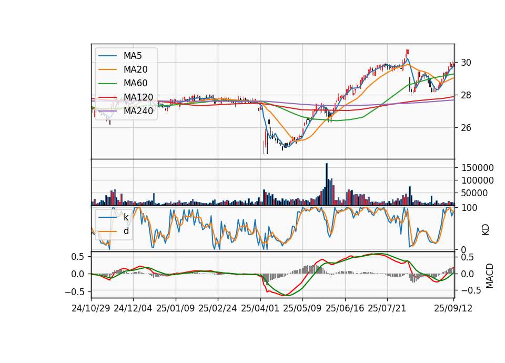
Task: Click the 25/06/16 date tick label
Action: (345, 308)
